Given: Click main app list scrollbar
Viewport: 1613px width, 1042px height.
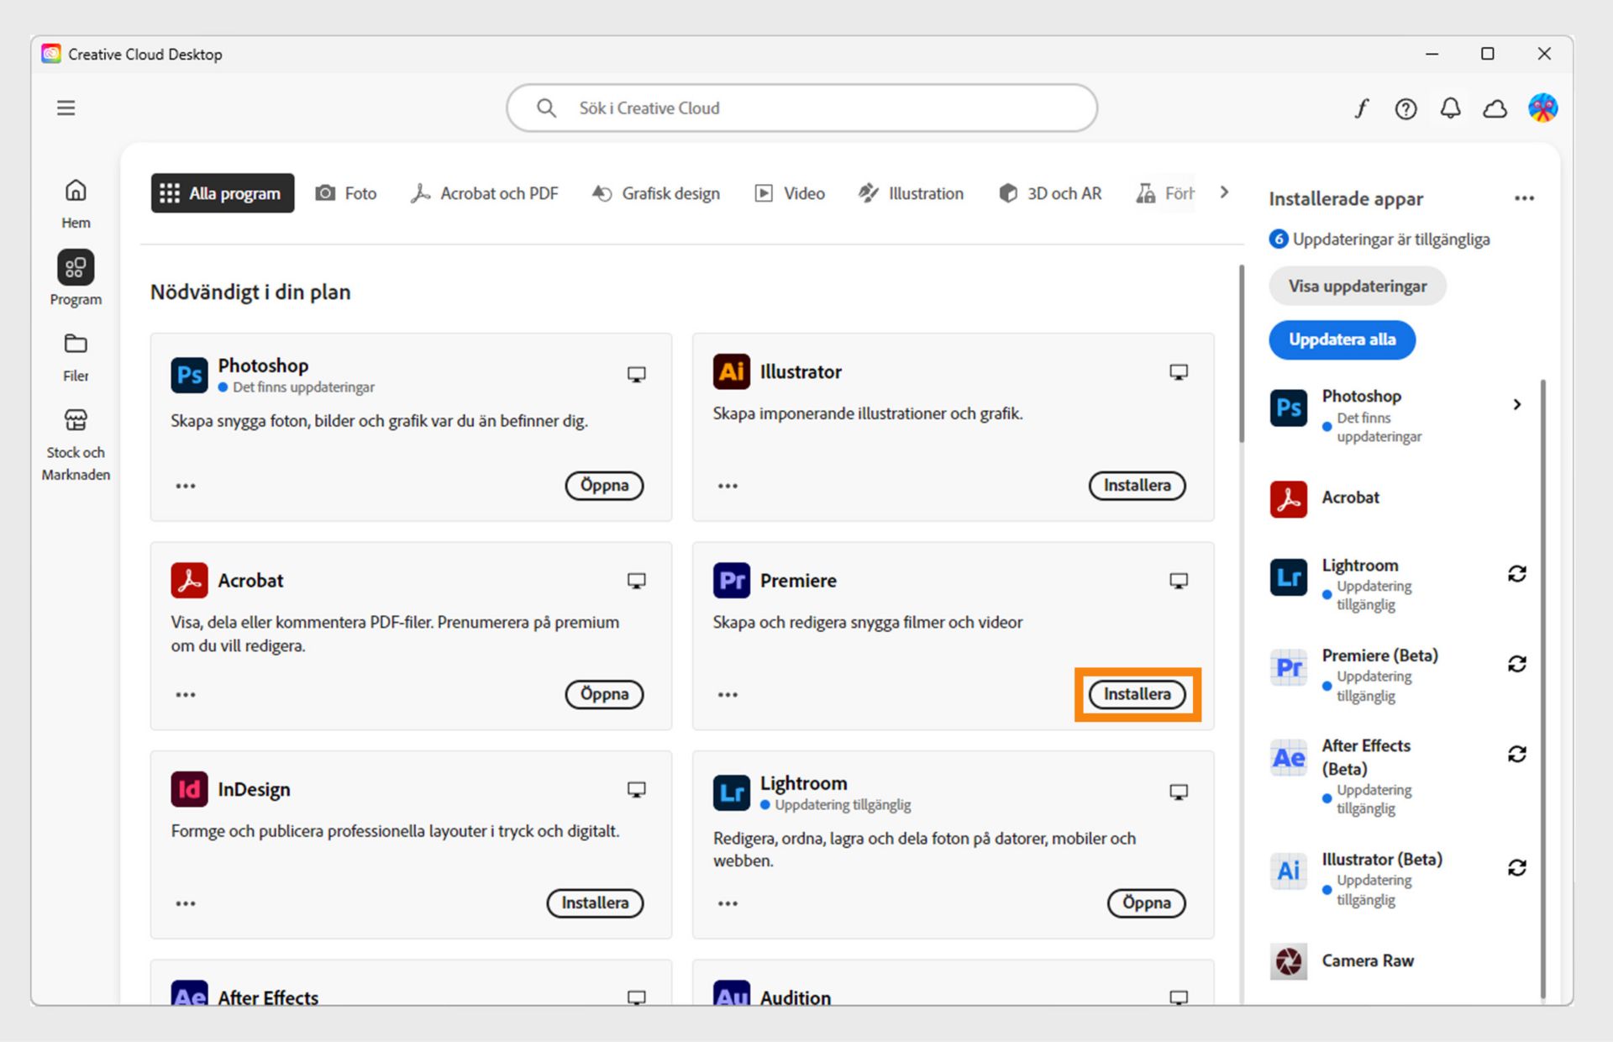Looking at the screenshot, I should (1241, 353).
